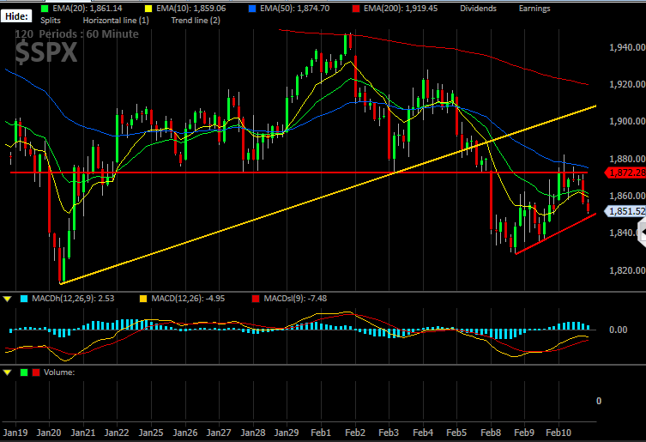Collapse the Volume panel with yellow triangle
The image size is (646, 442).
[7, 372]
